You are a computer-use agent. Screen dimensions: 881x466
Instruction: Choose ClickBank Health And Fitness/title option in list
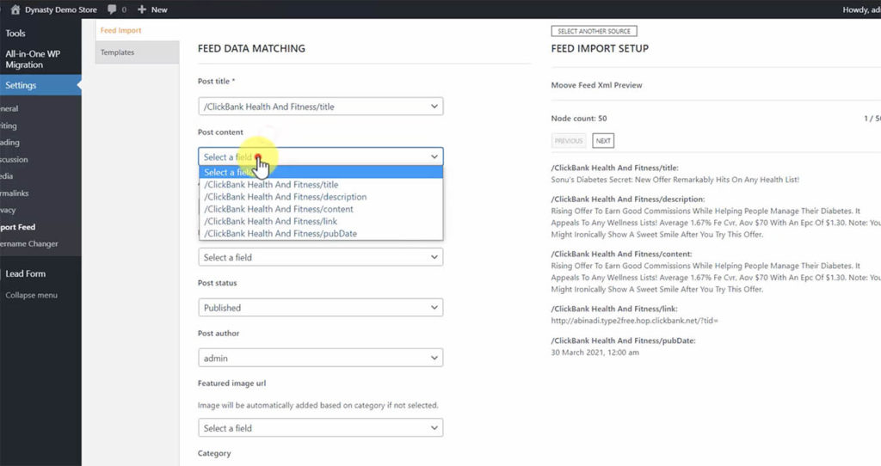320,185
